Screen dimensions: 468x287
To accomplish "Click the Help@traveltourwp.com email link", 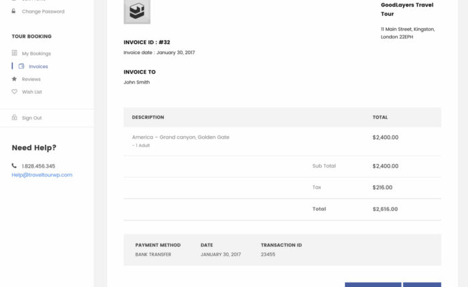I will [42, 175].
